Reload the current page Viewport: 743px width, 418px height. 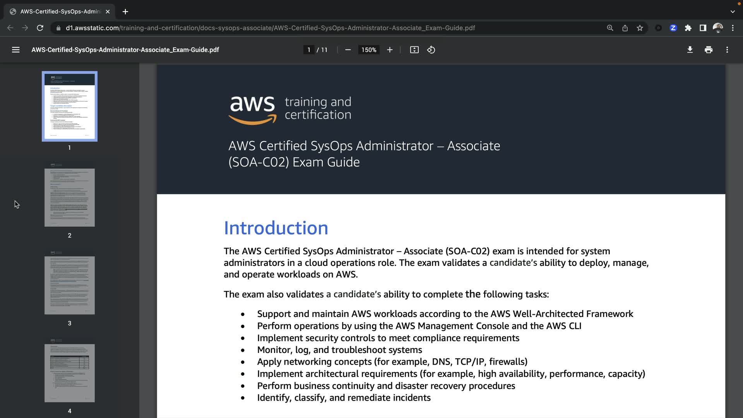pyautogui.click(x=40, y=28)
